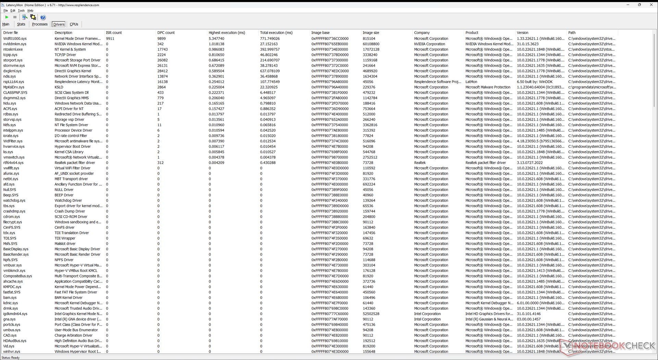This screenshot has height=360, width=658.
Task: Open the Edit menu
Action: (x=13, y=11)
